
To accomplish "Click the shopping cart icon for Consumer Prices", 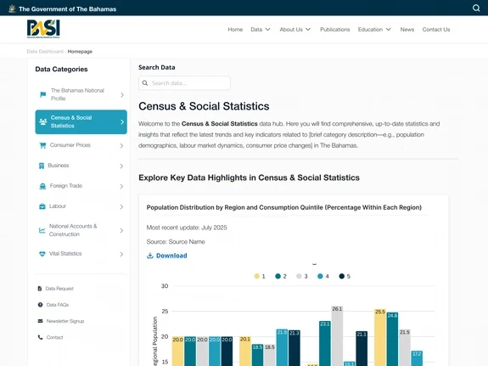I will (x=42, y=145).
